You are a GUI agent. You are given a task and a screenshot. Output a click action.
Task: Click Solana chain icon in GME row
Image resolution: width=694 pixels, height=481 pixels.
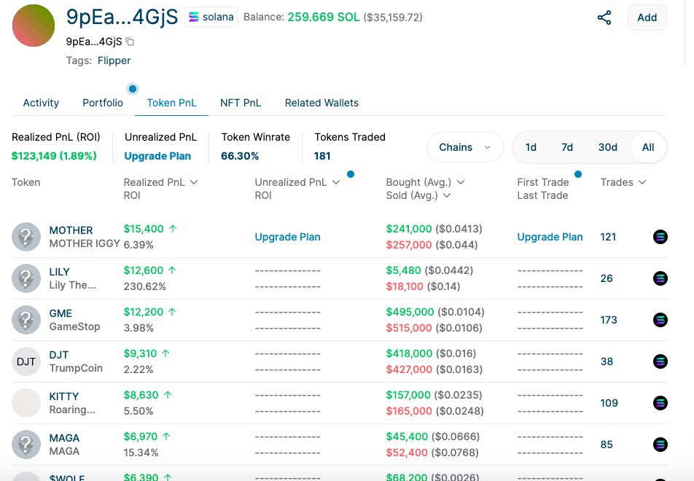pyautogui.click(x=660, y=320)
